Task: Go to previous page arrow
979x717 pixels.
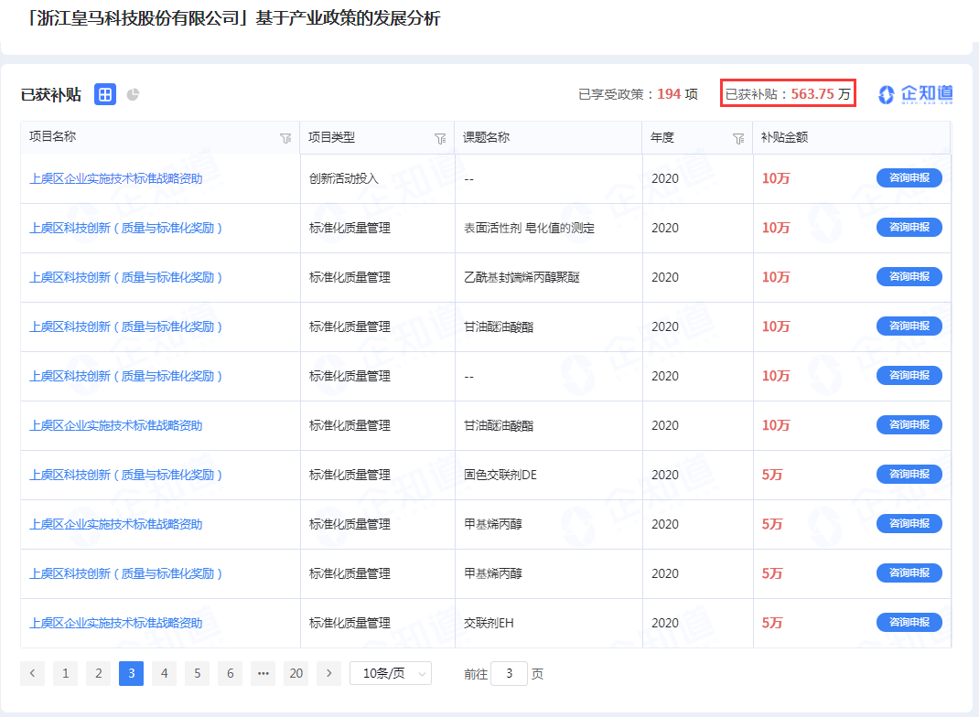Action: pyautogui.click(x=32, y=673)
